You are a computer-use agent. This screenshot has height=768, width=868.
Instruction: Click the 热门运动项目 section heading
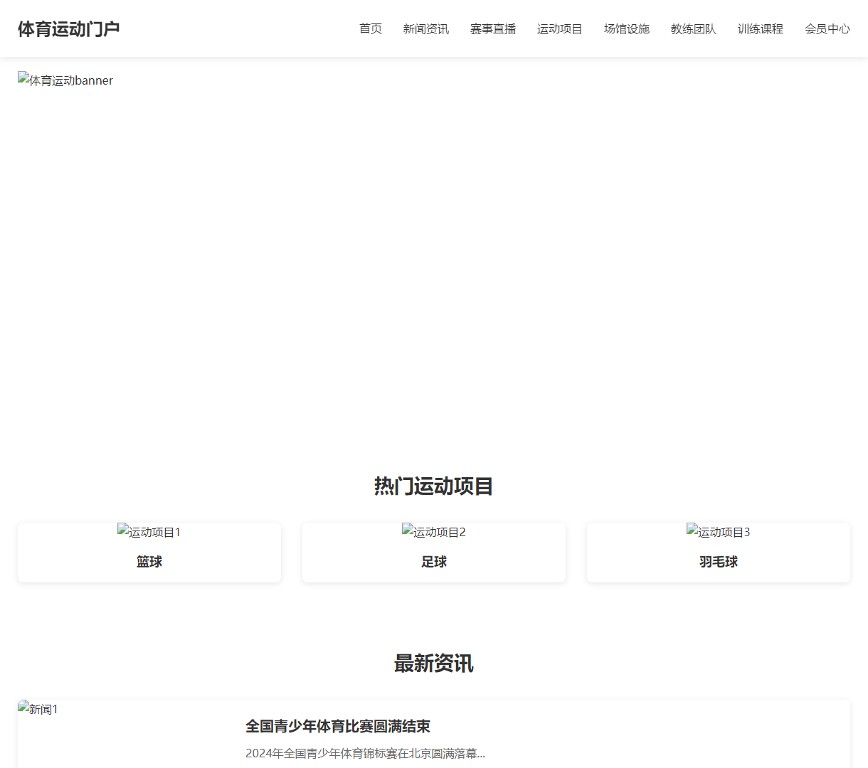[434, 486]
